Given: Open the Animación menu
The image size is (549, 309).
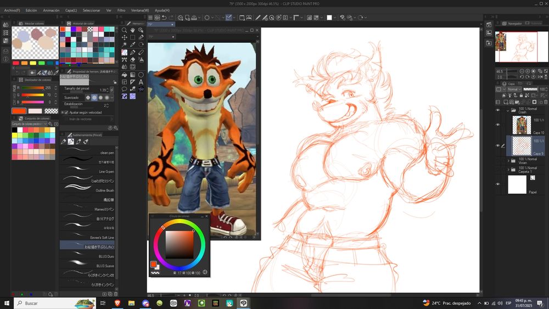Looking at the screenshot, I should click(x=51, y=10).
